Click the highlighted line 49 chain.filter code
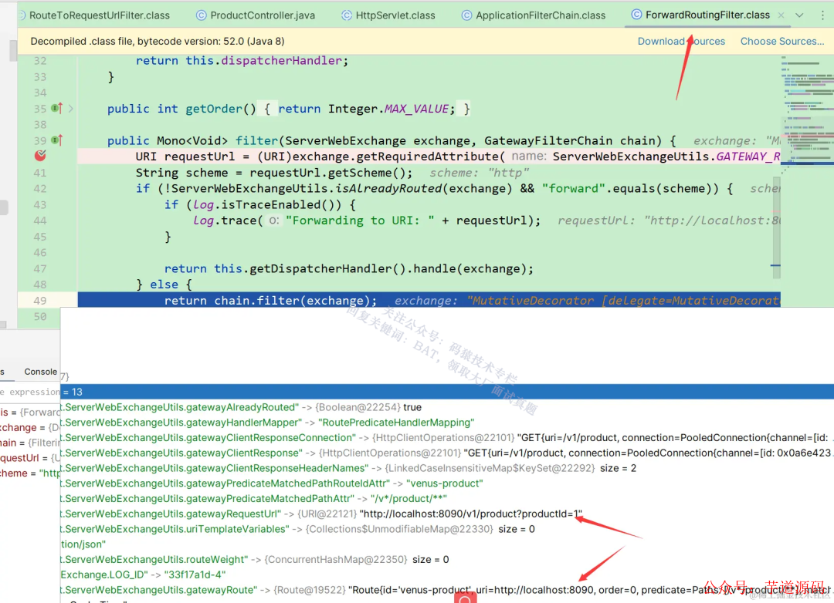 coord(270,301)
